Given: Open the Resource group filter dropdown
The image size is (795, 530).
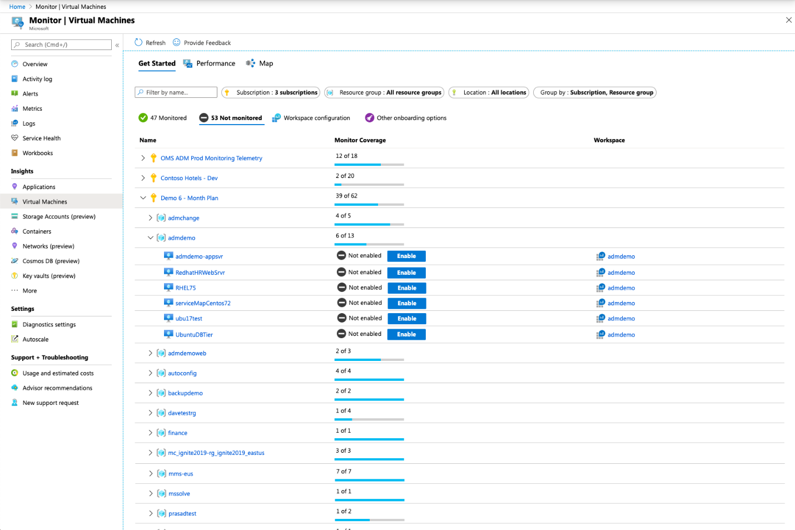Looking at the screenshot, I should point(384,92).
